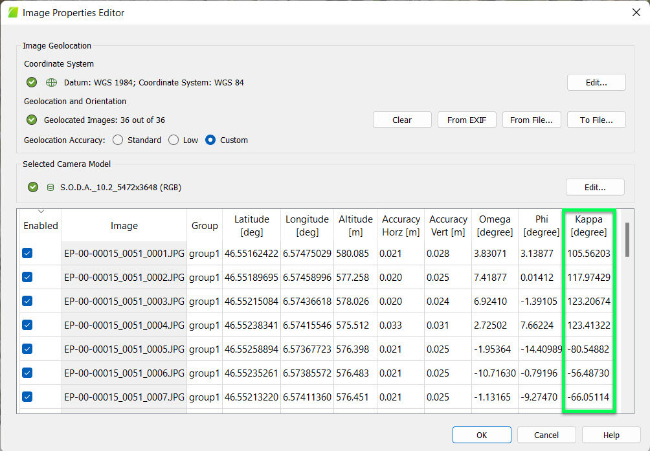
Task: Click the green check beside Geolocated Images
Action: 31,119
